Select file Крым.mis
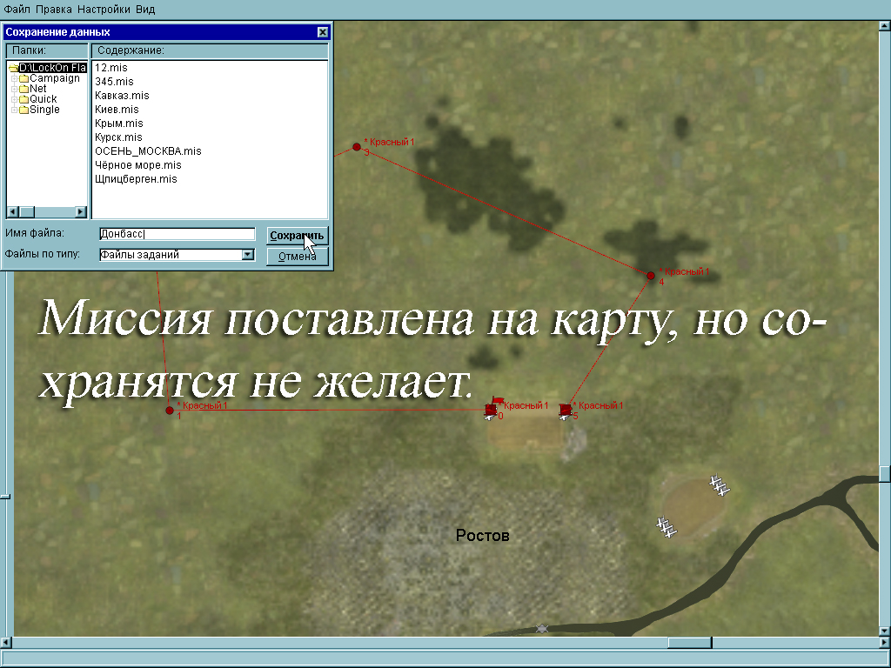The width and height of the screenshot is (891, 668). pyautogui.click(x=118, y=124)
